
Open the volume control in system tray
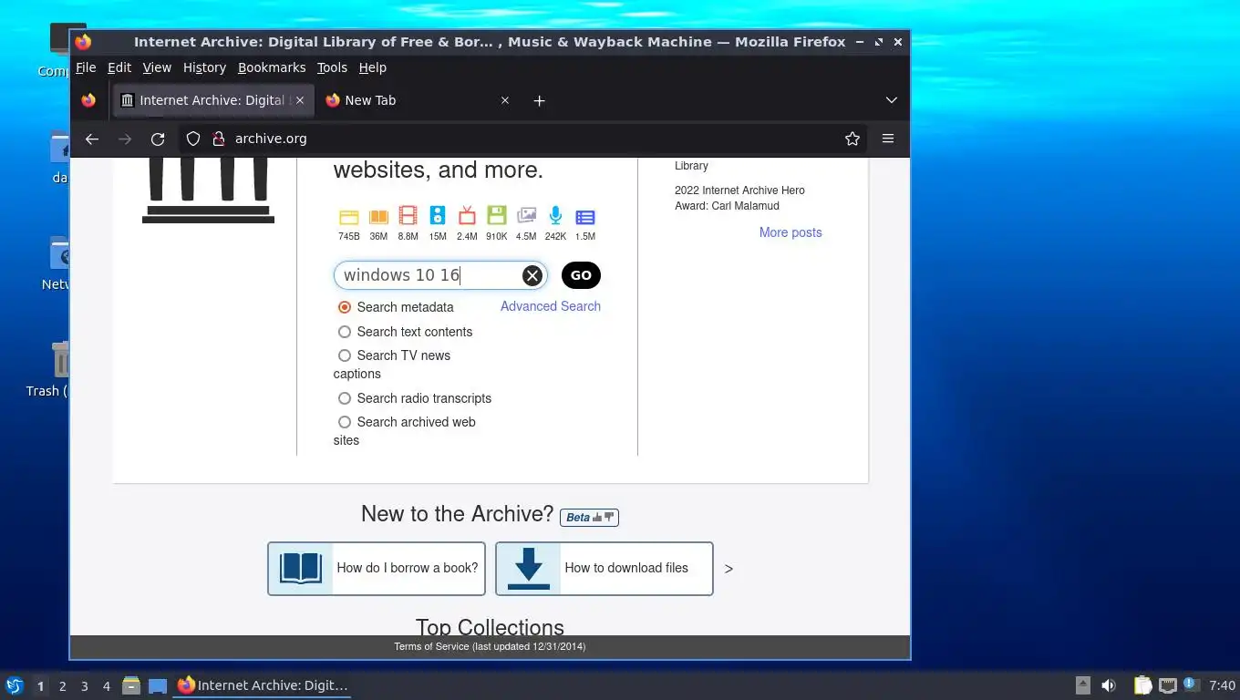1109,685
